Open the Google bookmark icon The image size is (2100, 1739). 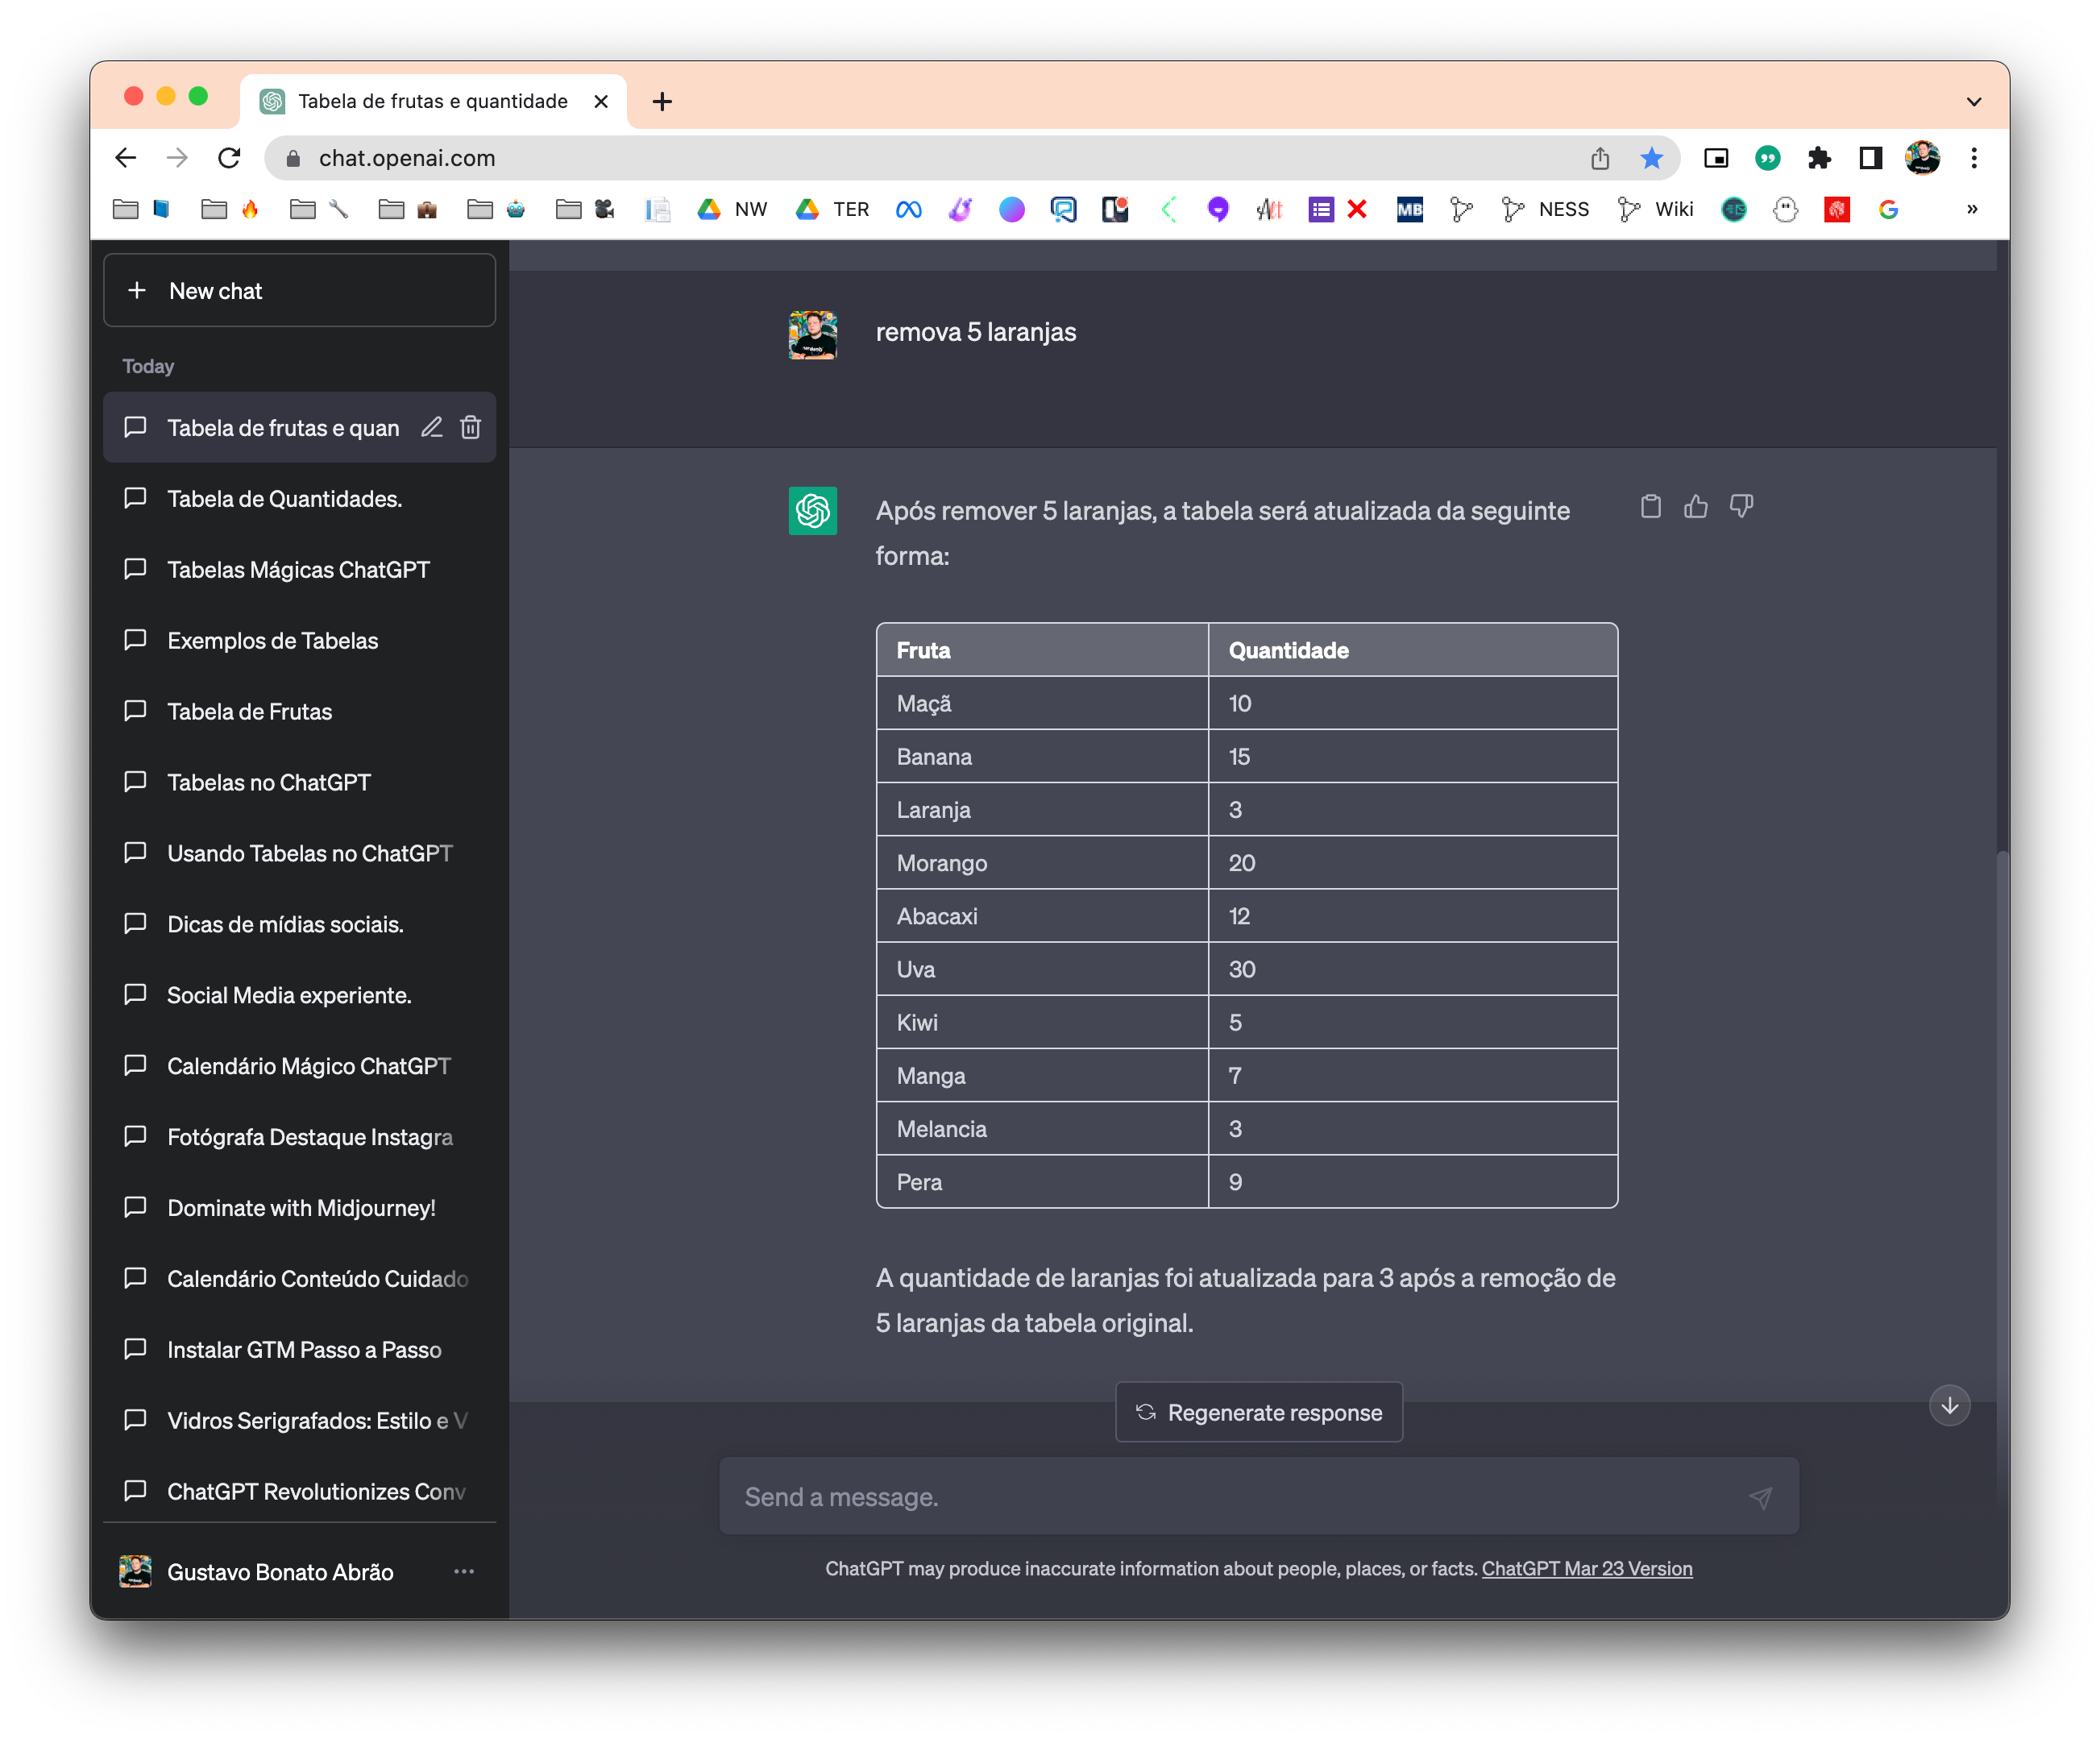[1888, 209]
